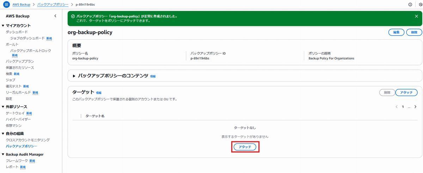Click the 編集 button
This screenshot has width=423, height=173.
point(396,32)
